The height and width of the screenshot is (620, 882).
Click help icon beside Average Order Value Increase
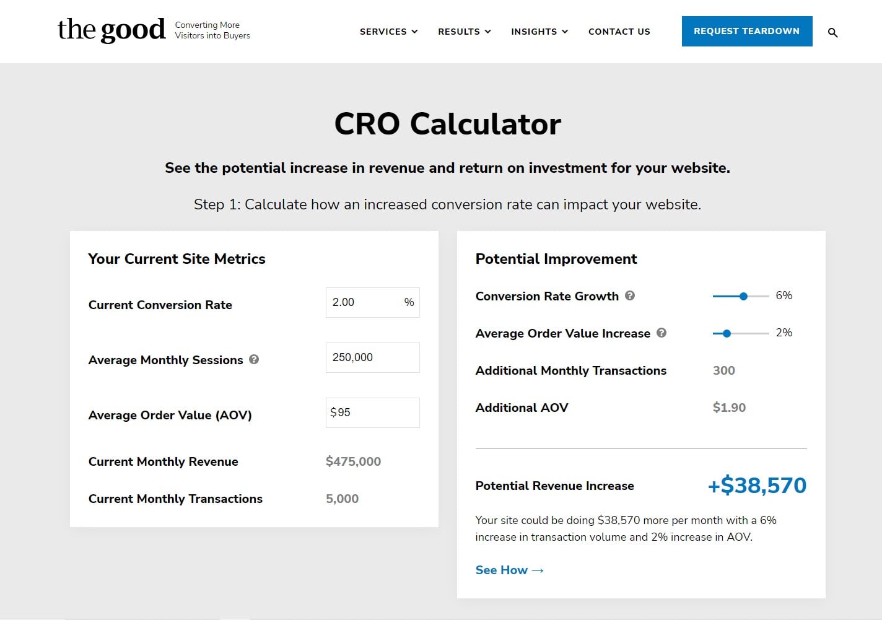pyautogui.click(x=661, y=333)
